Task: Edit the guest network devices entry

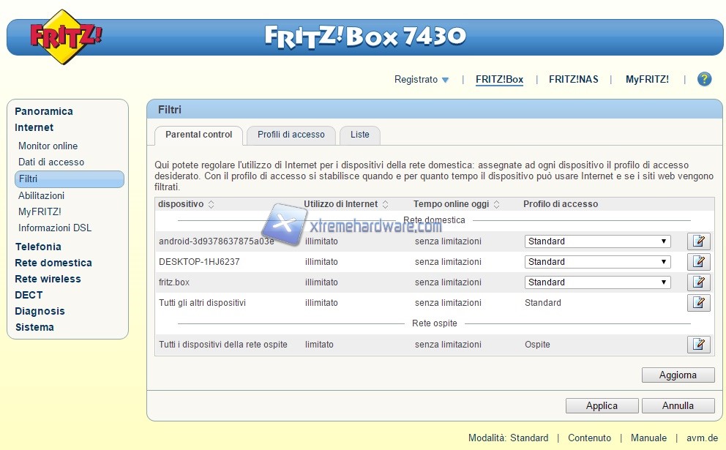Action: pos(698,345)
